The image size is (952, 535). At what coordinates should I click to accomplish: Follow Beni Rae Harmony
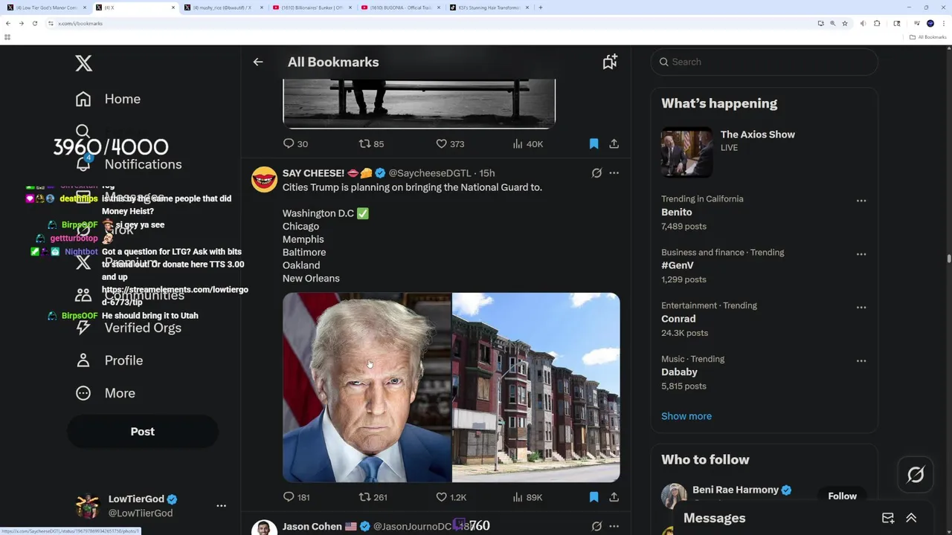pyautogui.click(x=842, y=496)
